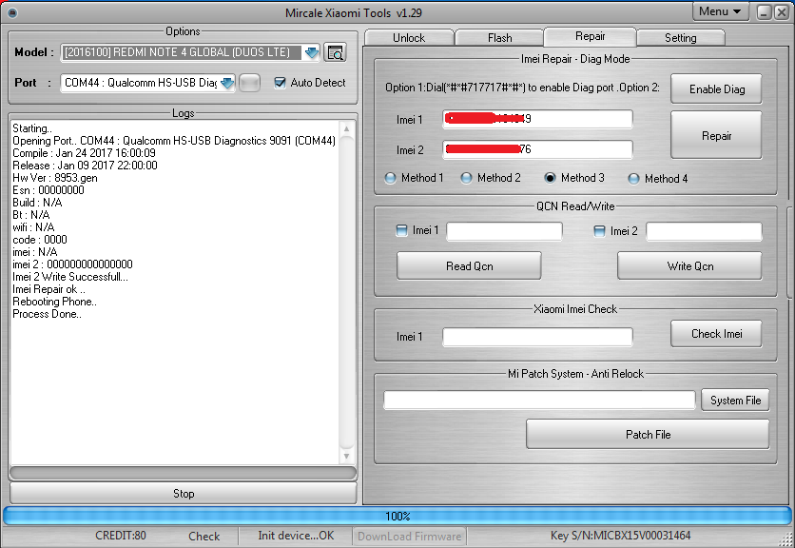This screenshot has width=795, height=548.
Task: Switch to the Flash tab
Action: pos(500,37)
